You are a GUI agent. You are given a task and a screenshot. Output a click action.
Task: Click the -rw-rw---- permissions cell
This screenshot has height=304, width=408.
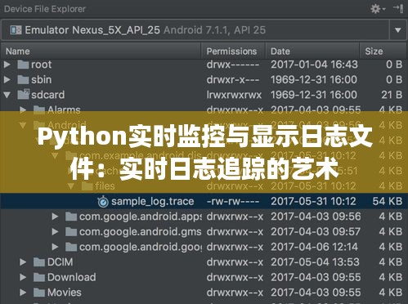coord(233,201)
